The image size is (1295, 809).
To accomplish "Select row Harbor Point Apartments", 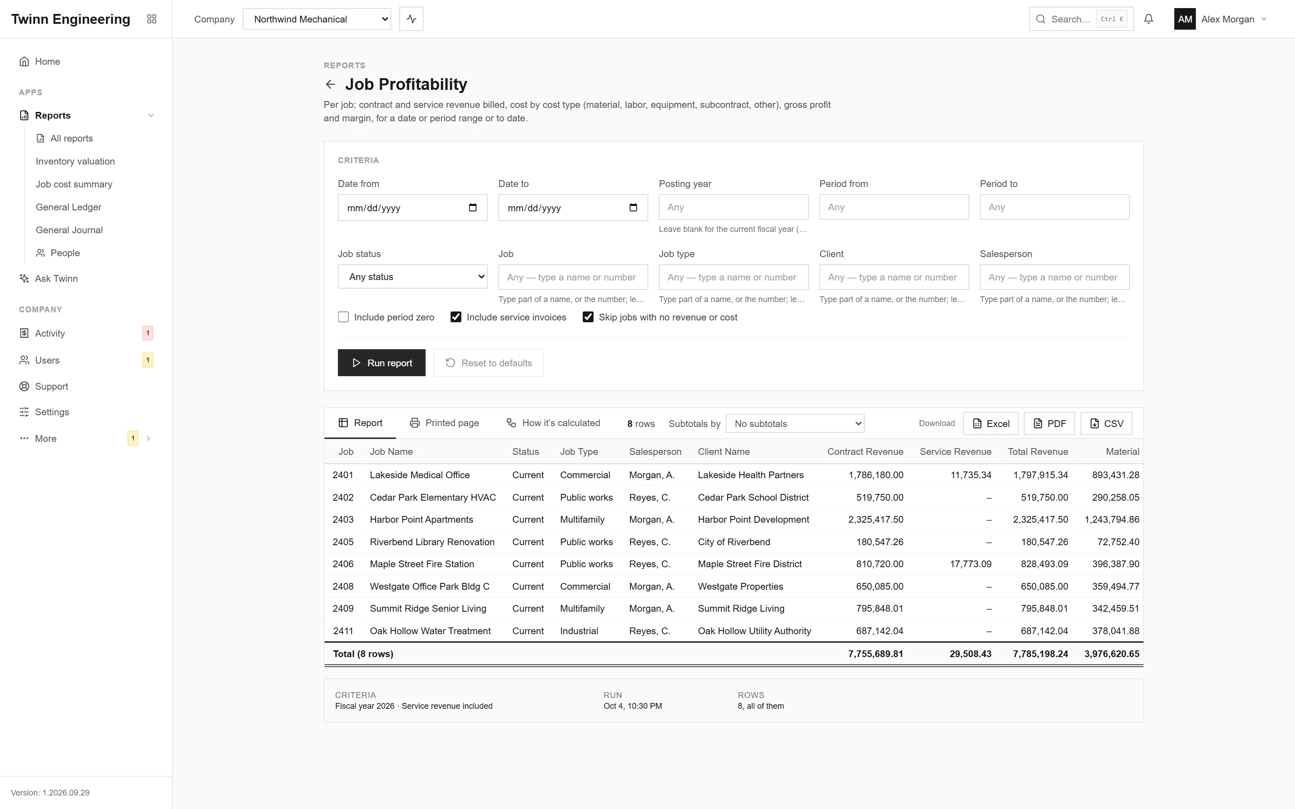I will tap(733, 520).
